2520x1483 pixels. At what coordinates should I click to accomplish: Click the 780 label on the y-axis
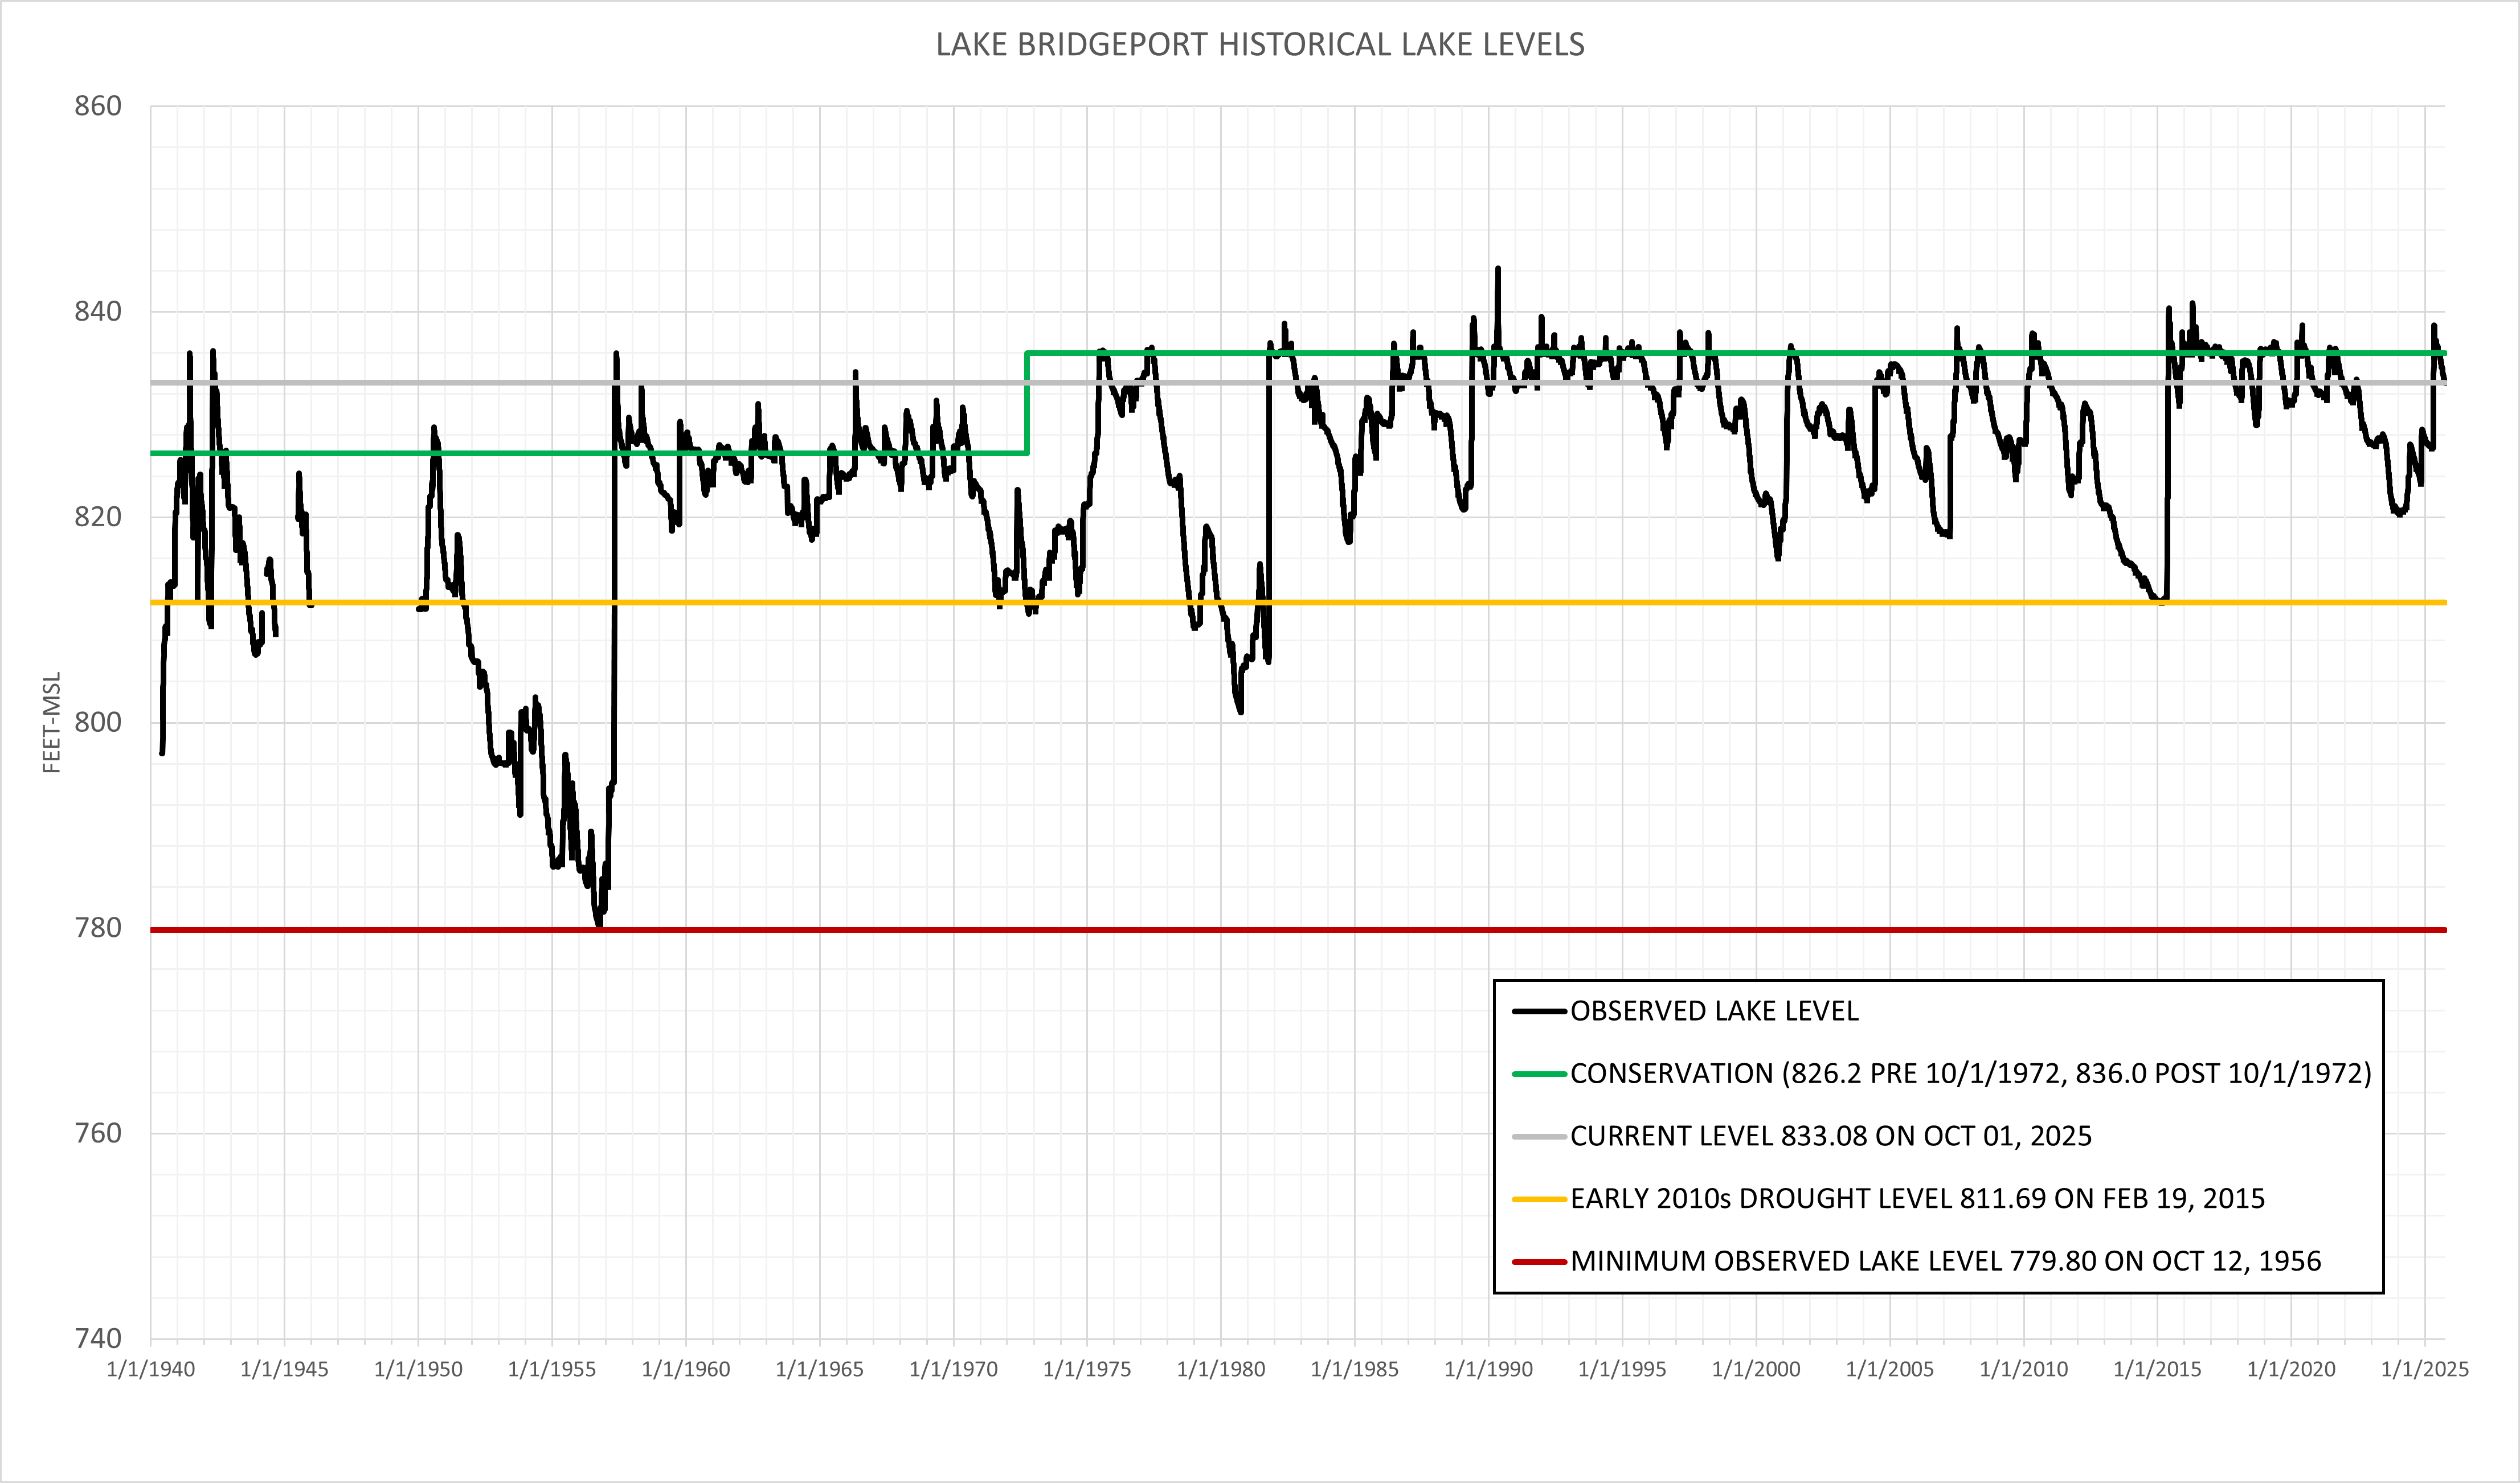[x=98, y=928]
